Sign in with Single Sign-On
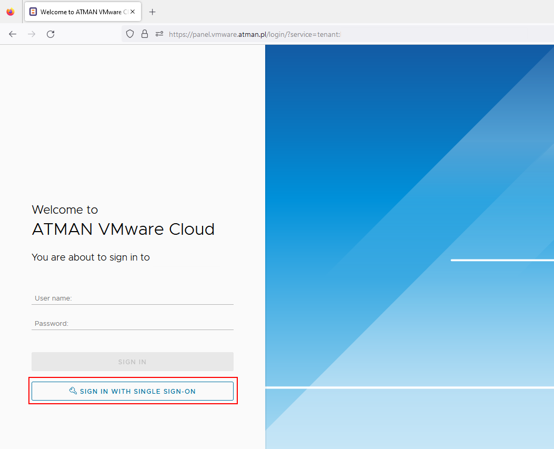554x449 pixels. 133,391
